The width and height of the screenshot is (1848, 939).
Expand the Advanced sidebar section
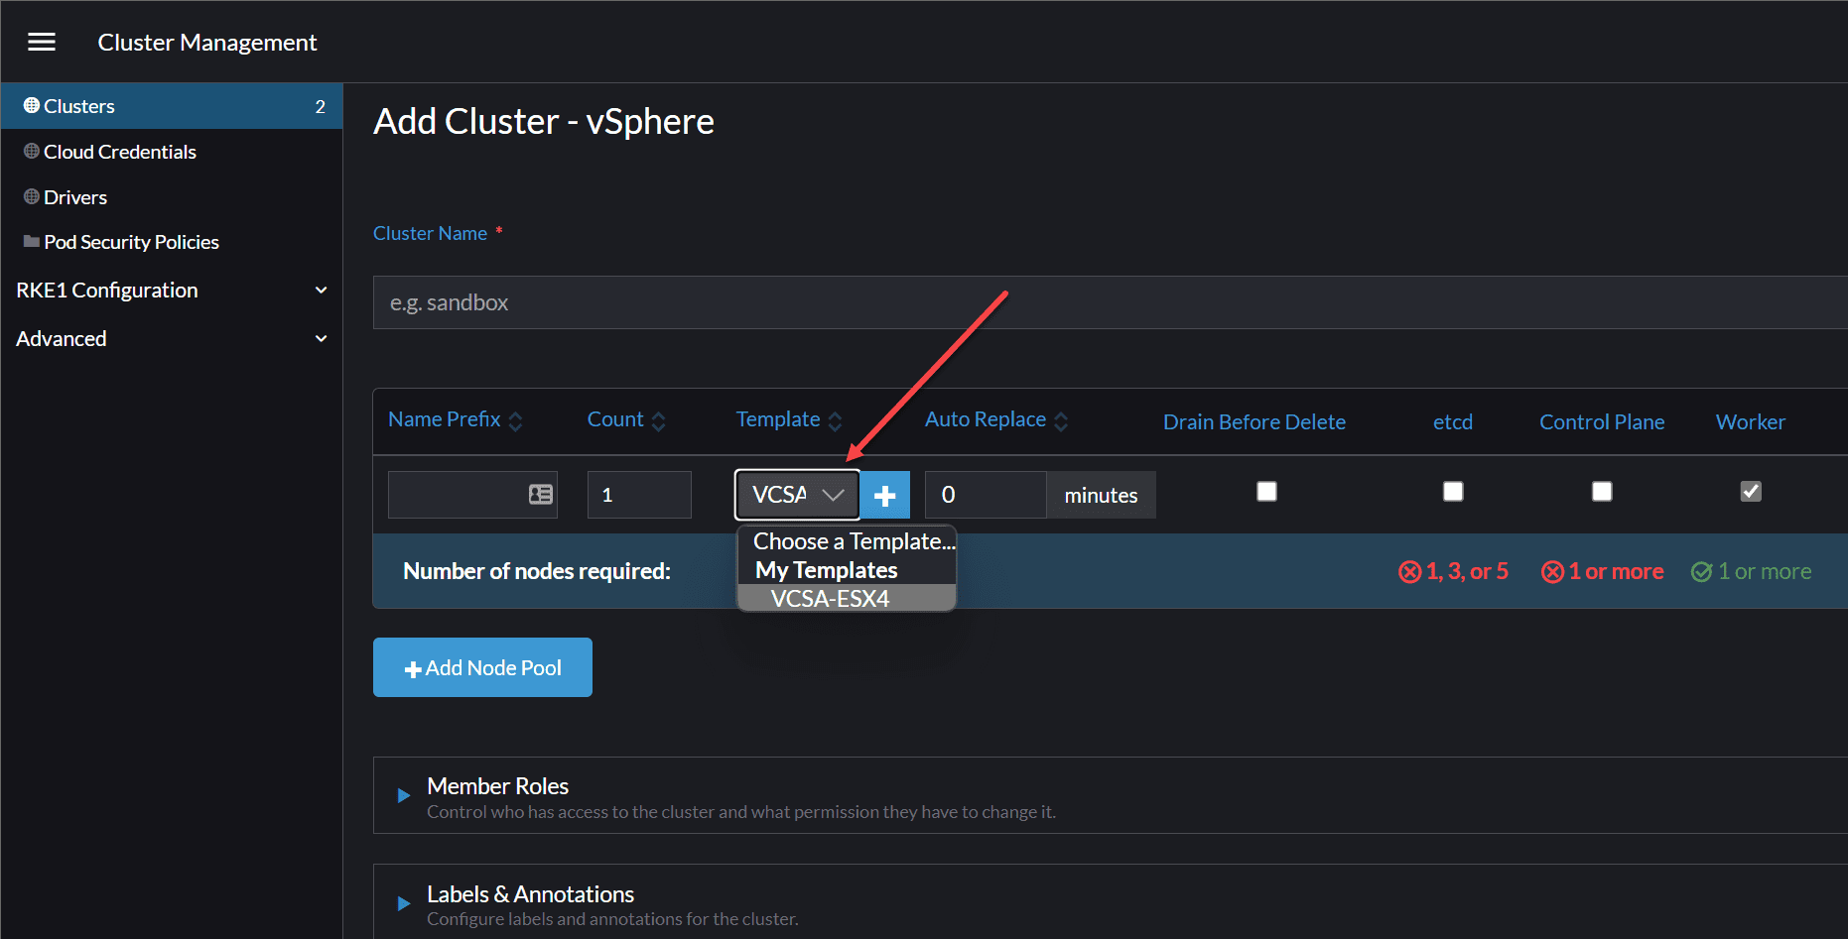click(172, 339)
